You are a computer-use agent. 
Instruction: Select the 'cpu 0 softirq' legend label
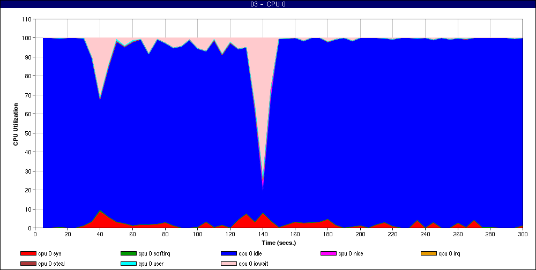pos(154,253)
